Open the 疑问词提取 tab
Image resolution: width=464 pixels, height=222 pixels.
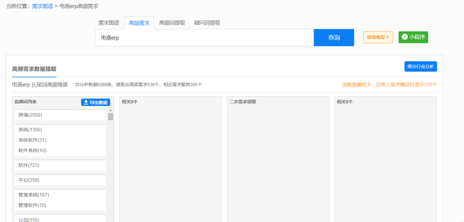[207, 23]
